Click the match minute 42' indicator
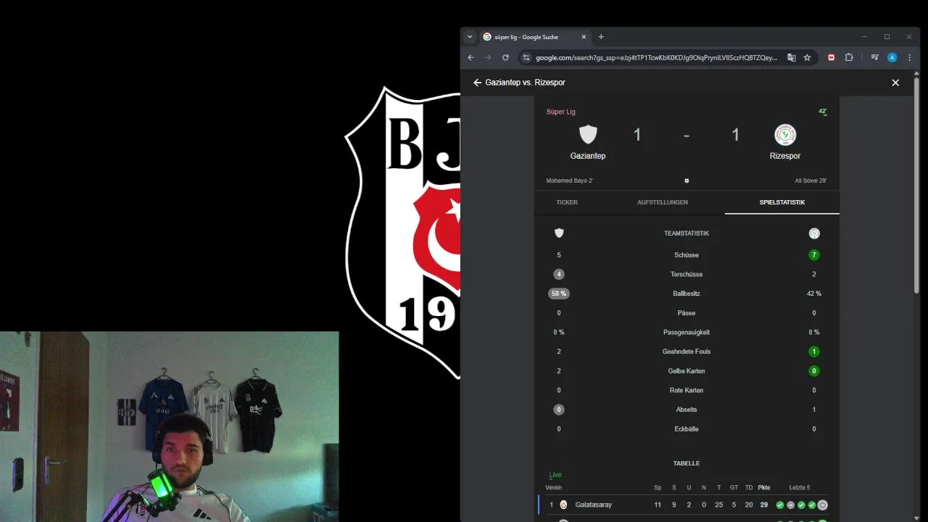The height and width of the screenshot is (522, 928). tap(823, 112)
